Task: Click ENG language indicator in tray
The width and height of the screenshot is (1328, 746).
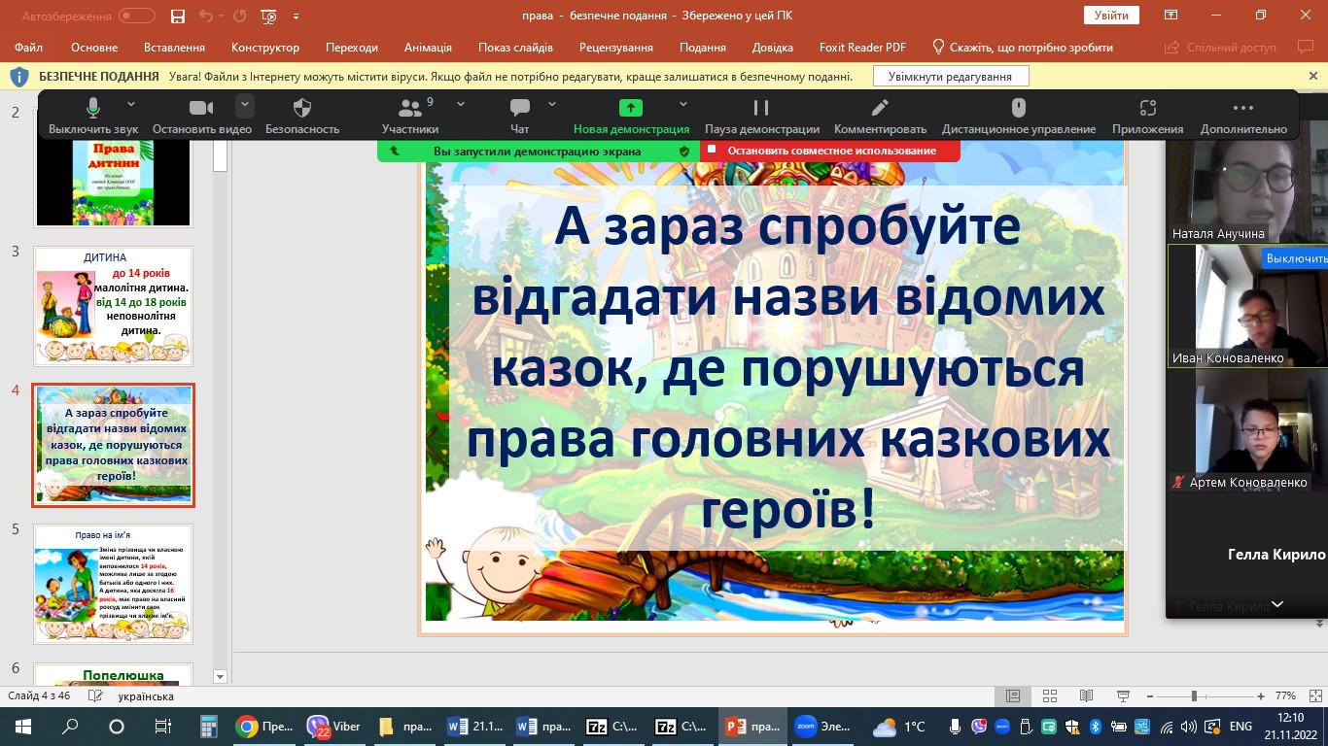Action: pos(1241,726)
